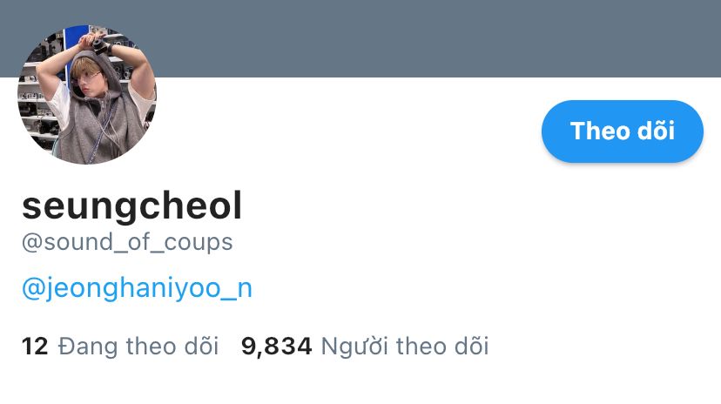View the 9,834 Người theo dõi list
Viewport: 721px width, 404px height.
point(365,346)
